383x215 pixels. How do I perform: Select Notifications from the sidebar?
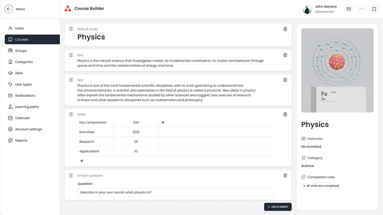(25, 96)
